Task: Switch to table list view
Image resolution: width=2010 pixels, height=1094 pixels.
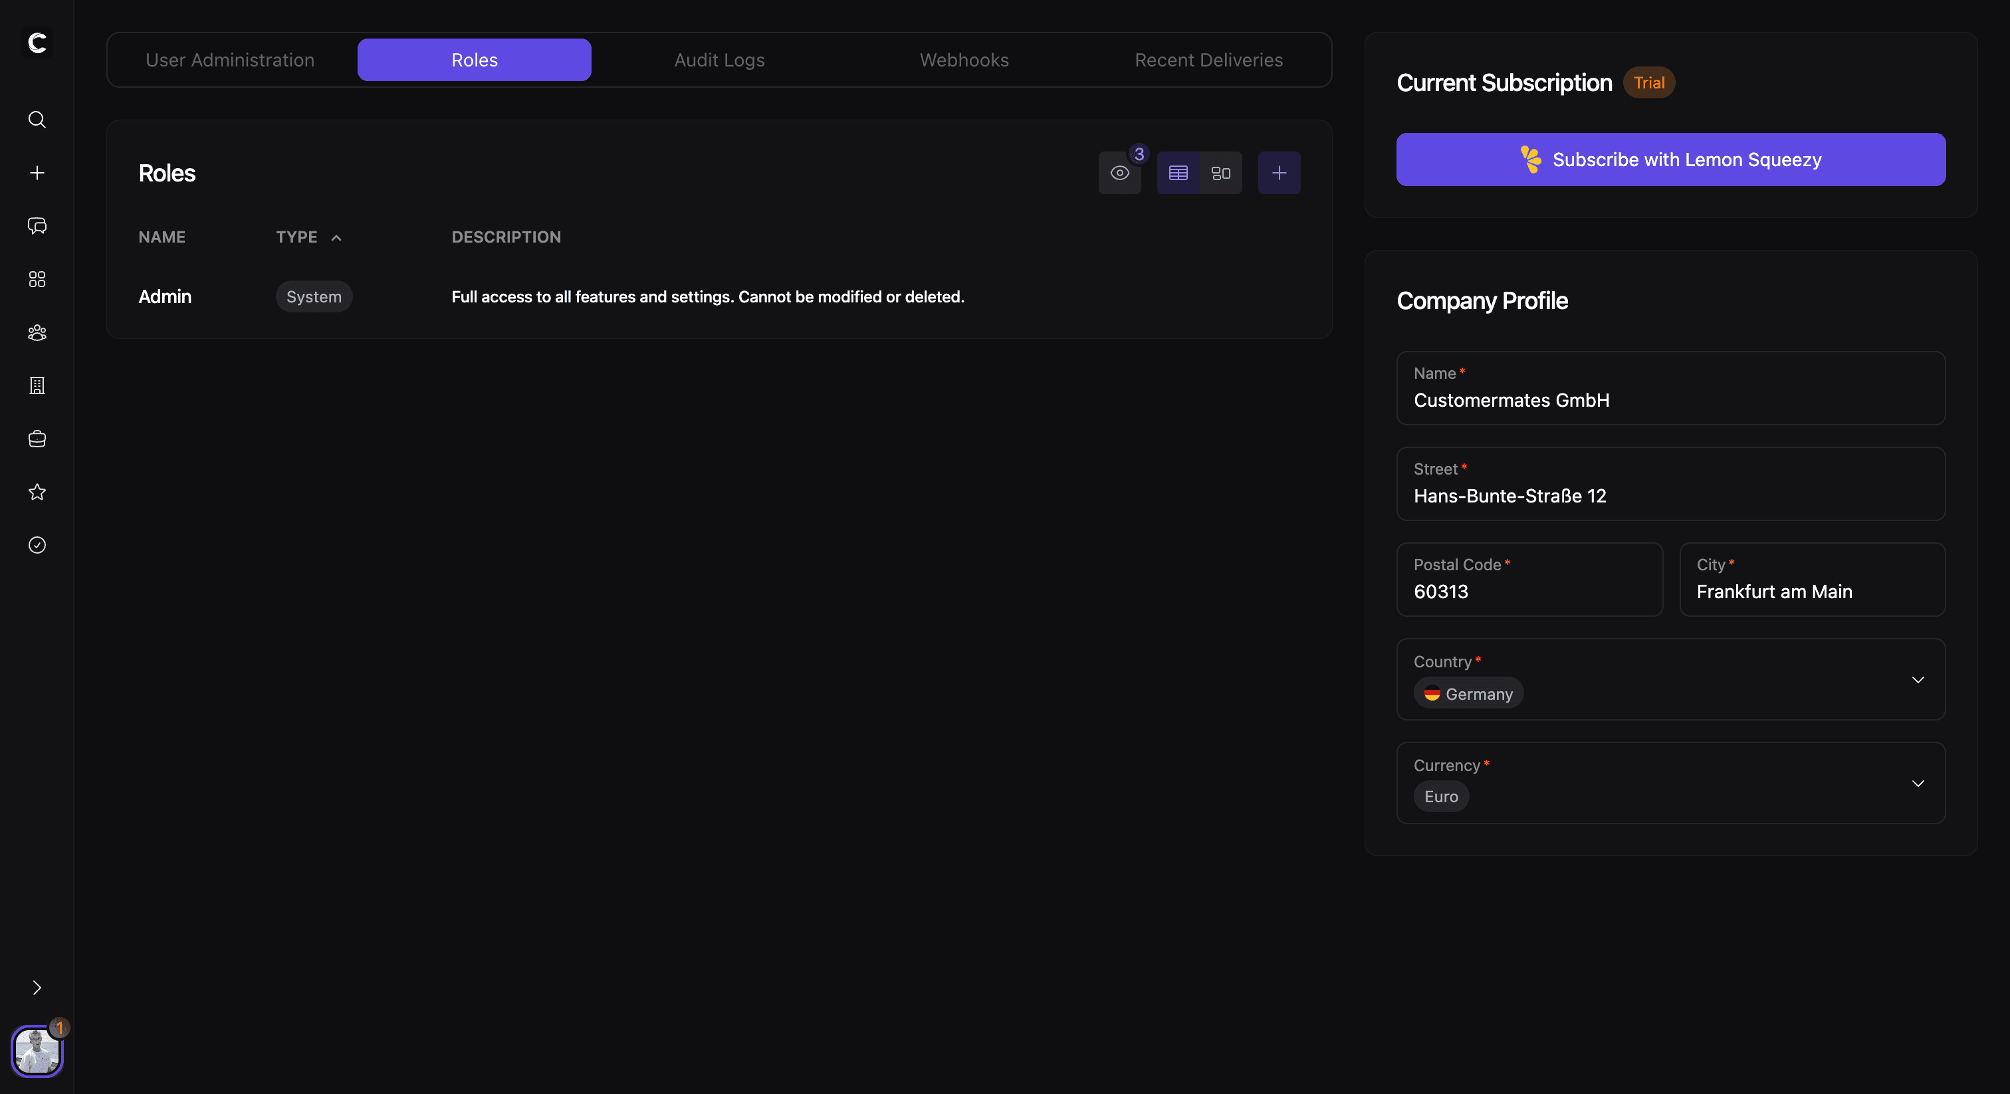Action: point(1177,173)
